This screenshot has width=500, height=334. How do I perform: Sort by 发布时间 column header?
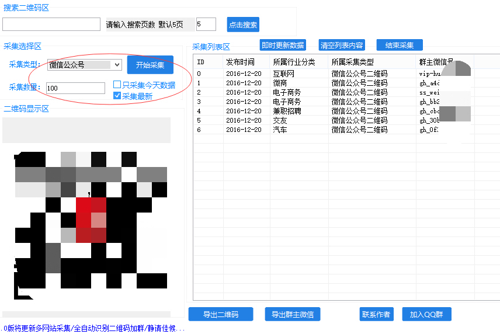click(246, 62)
